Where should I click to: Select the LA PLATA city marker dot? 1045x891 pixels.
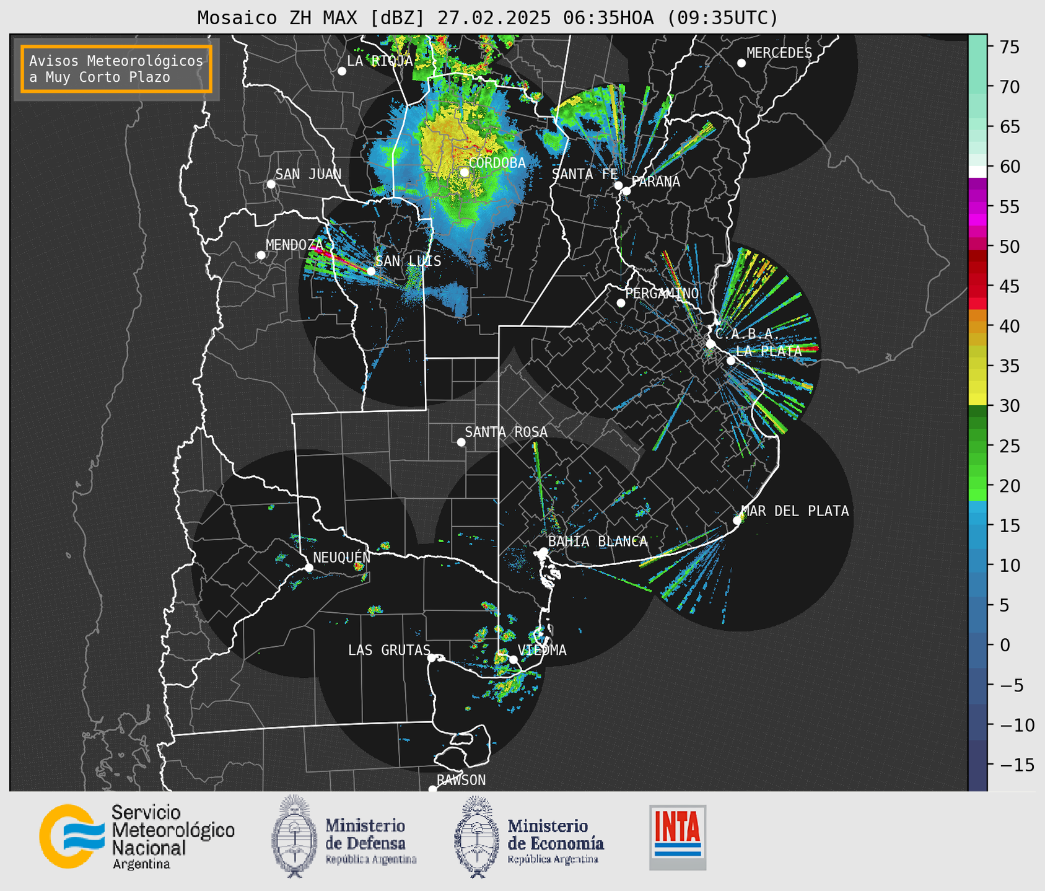click(731, 361)
